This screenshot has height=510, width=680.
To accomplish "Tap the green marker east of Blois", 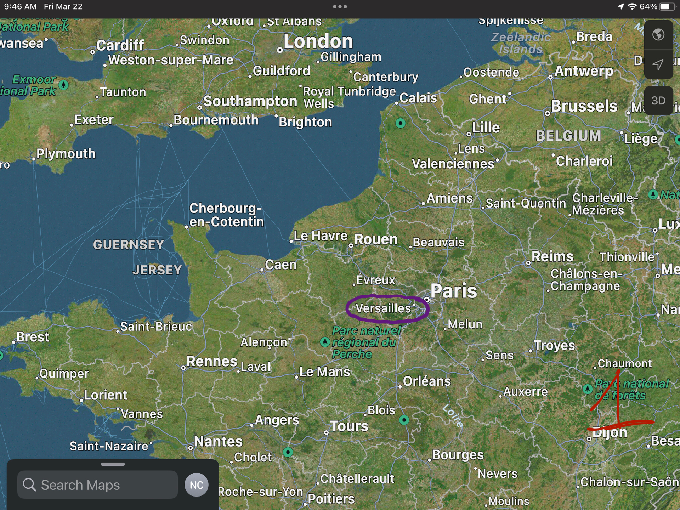I will (x=404, y=420).
